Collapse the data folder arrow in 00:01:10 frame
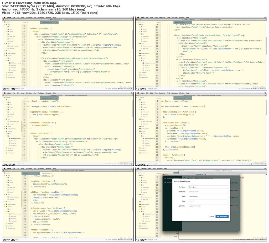This screenshot has width=269, height=243. coord(5,44)
